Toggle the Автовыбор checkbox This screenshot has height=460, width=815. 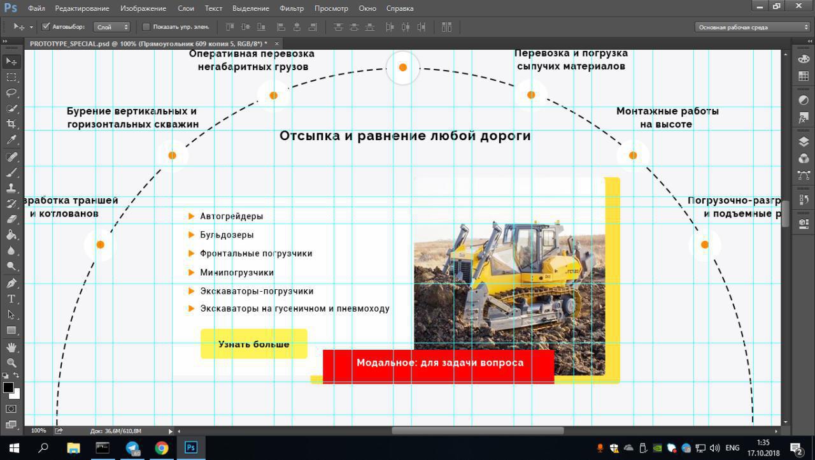click(x=46, y=27)
